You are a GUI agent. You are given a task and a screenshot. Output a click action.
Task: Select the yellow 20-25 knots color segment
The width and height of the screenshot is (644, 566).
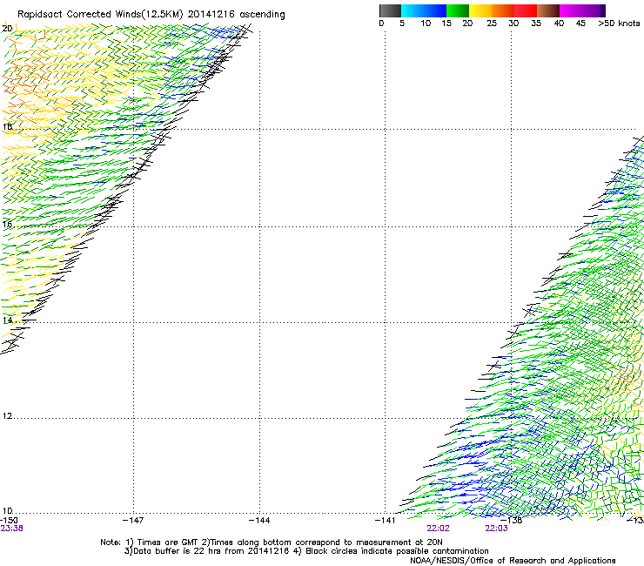480,10
